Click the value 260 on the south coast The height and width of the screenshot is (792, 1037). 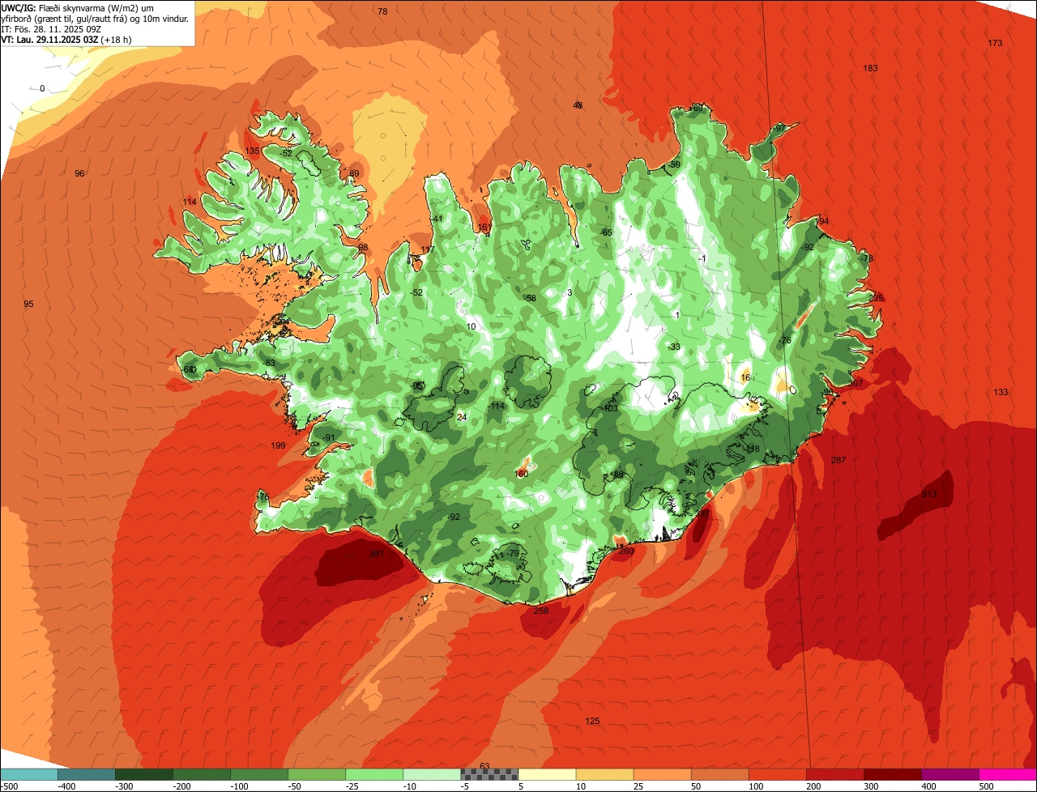pos(626,551)
